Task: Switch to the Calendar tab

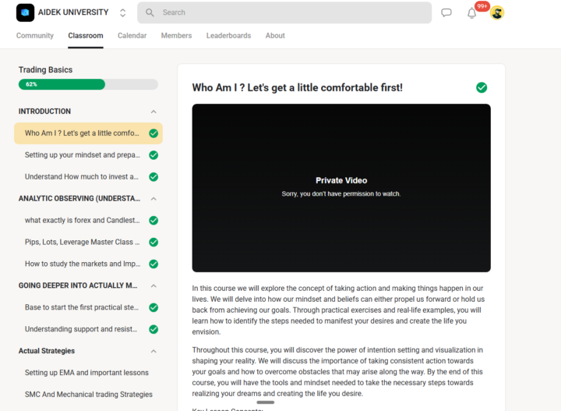Action: click(x=132, y=35)
